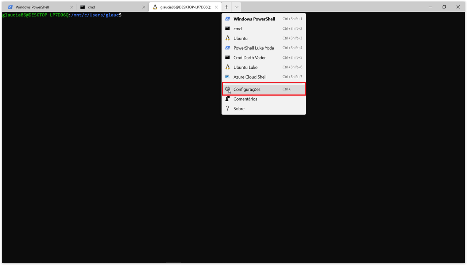Choose the Ubuntu profile in the menu
The image size is (467, 265).
[264, 38]
